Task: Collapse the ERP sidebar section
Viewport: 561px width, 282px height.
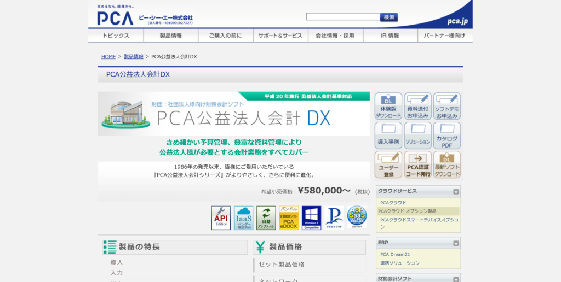Action: (x=456, y=243)
